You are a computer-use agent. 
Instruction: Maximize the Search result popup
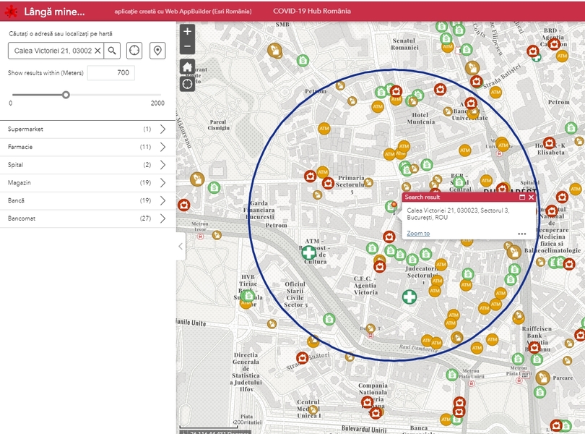pyautogui.click(x=522, y=197)
